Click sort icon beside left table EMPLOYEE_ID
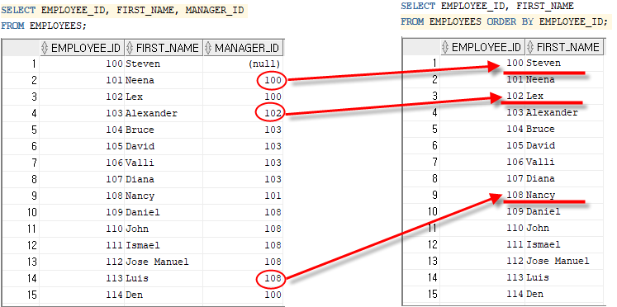The width and height of the screenshot is (617, 307). pos(45,49)
